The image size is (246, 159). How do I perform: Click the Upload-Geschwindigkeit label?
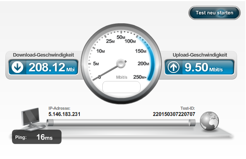[200, 55]
